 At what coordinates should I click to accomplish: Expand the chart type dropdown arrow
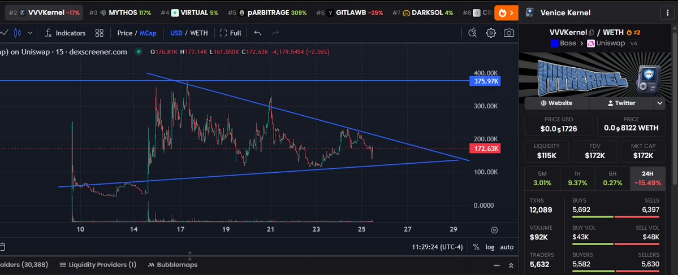[x=30, y=33]
